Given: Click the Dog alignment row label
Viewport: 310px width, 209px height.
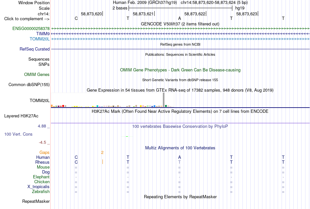Looking at the screenshot, I should (x=46, y=172).
